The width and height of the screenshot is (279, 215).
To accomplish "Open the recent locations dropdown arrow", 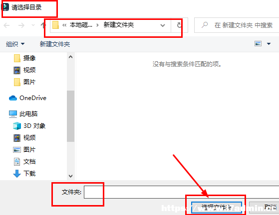I will (33, 25).
